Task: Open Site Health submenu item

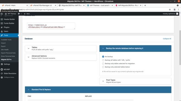Action: tap(5, 50)
